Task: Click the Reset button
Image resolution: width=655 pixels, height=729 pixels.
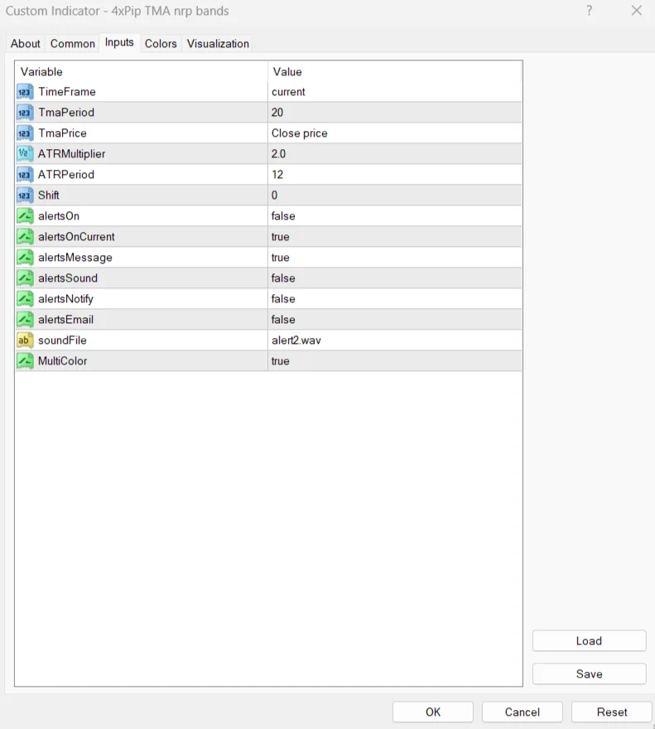Action: point(612,712)
